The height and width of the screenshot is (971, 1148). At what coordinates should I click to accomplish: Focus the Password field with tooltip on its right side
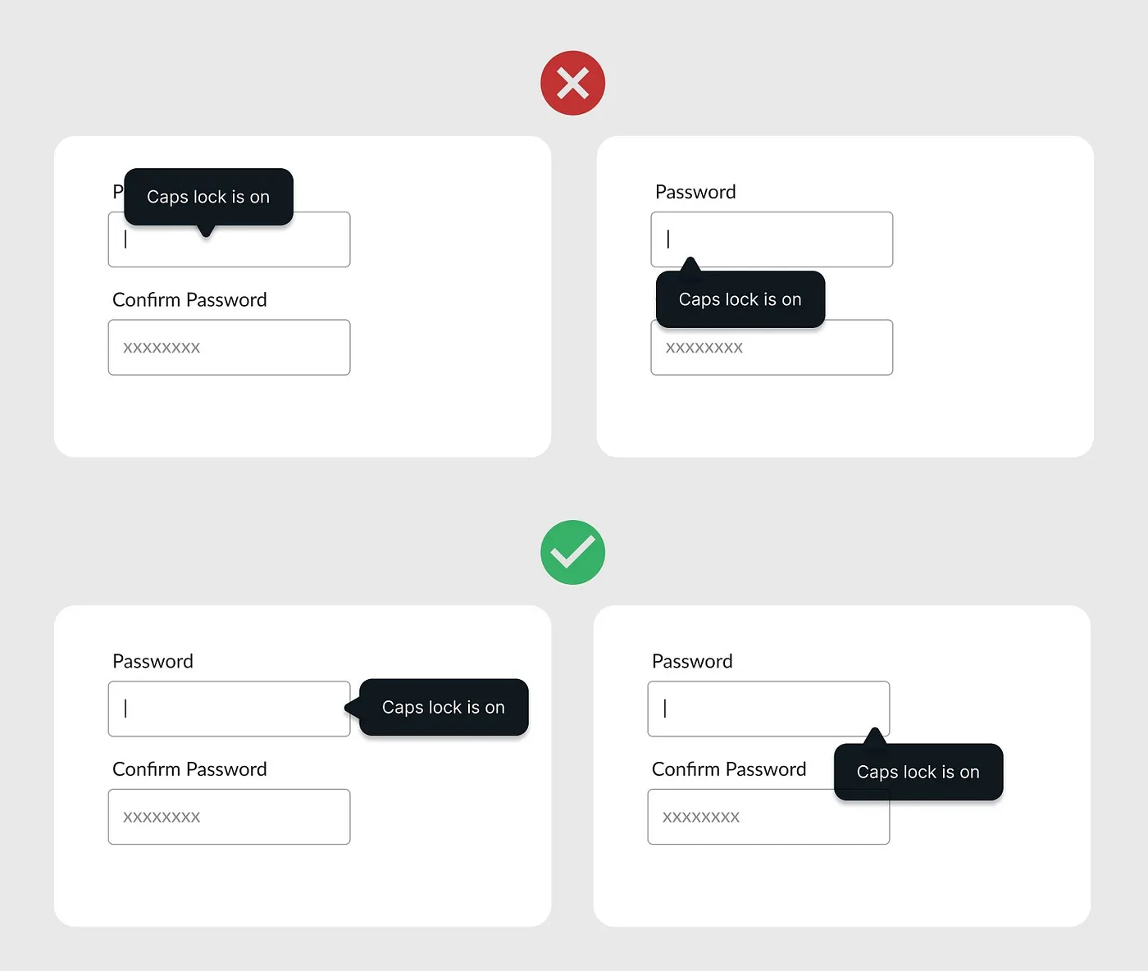(x=229, y=709)
